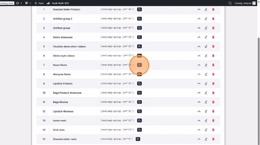The height and width of the screenshot is (145, 260).
Task: Copy shortcode of Bags Product showcase
Action: pyautogui.click(x=139, y=93)
